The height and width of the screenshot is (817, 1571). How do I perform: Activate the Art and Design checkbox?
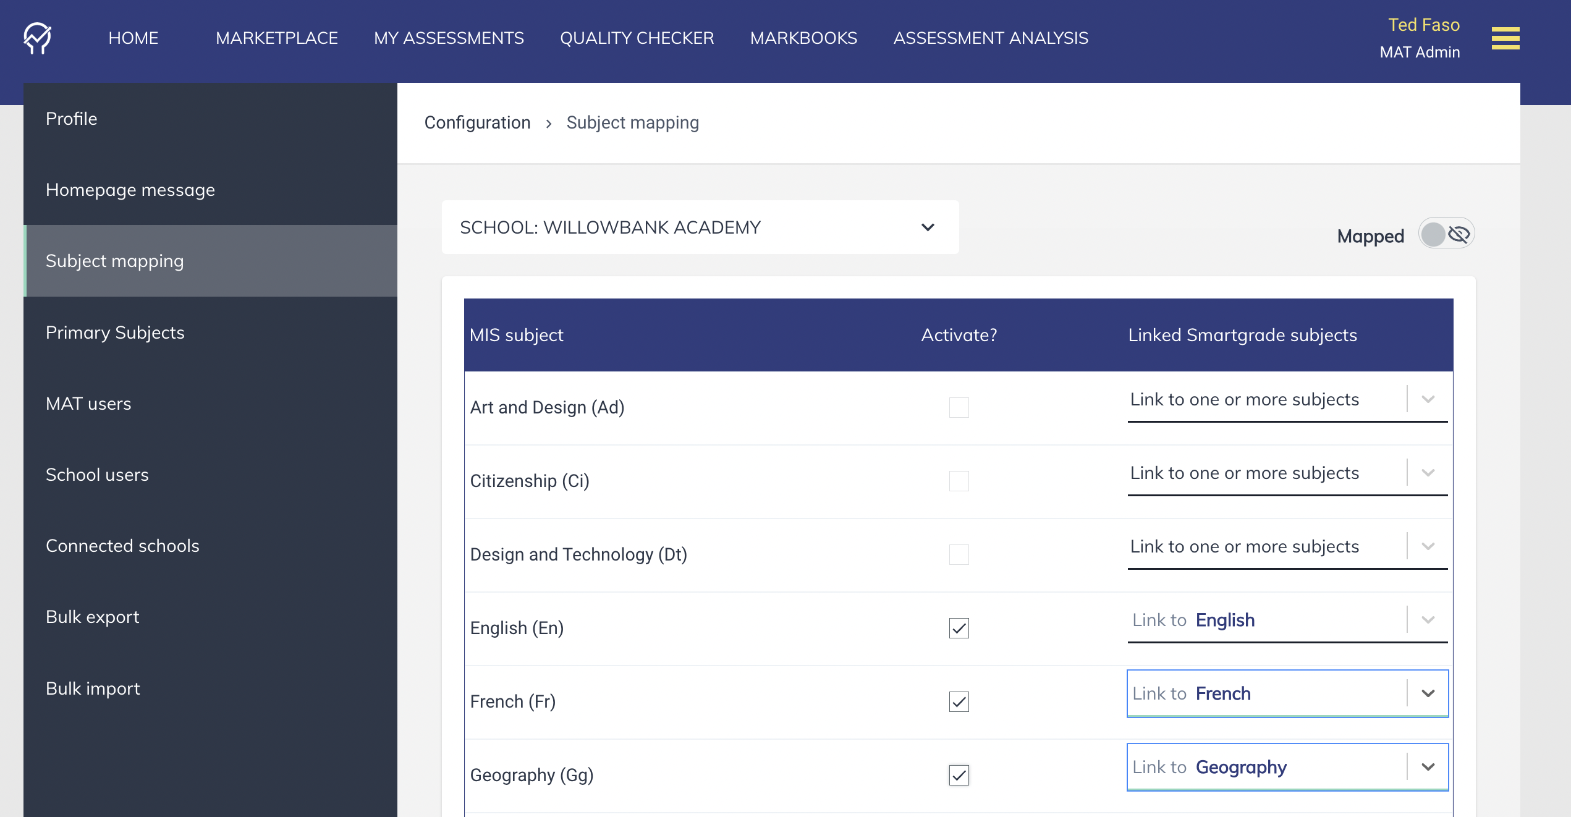tap(959, 407)
